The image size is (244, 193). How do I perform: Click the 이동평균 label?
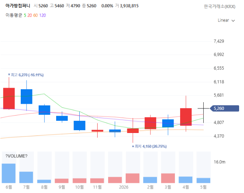(14, 15)
